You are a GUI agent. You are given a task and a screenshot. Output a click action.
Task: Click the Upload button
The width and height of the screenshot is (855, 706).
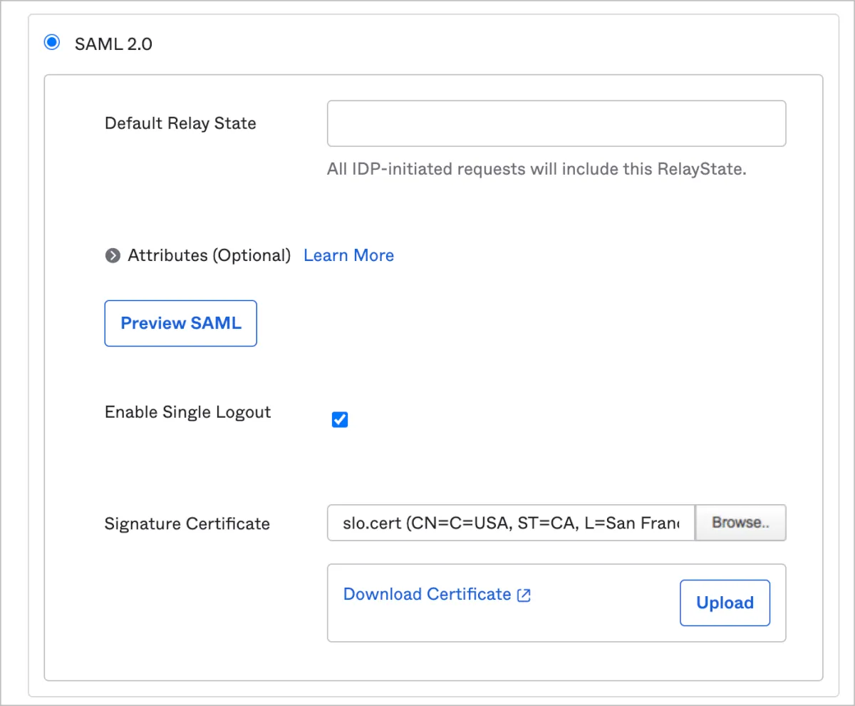[725, 603]
